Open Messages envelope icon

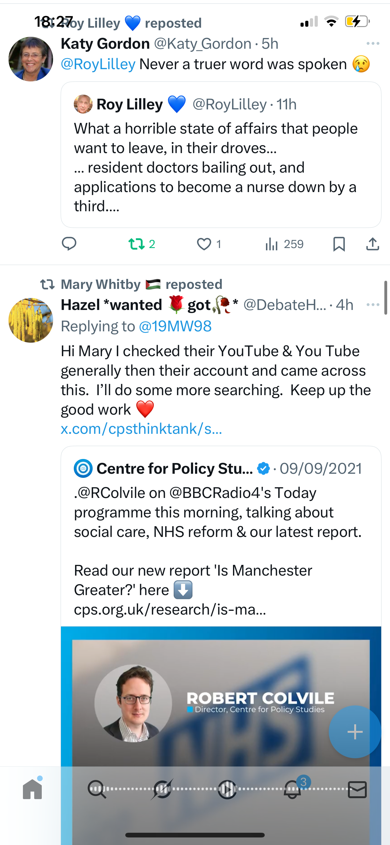pos(357,789)
